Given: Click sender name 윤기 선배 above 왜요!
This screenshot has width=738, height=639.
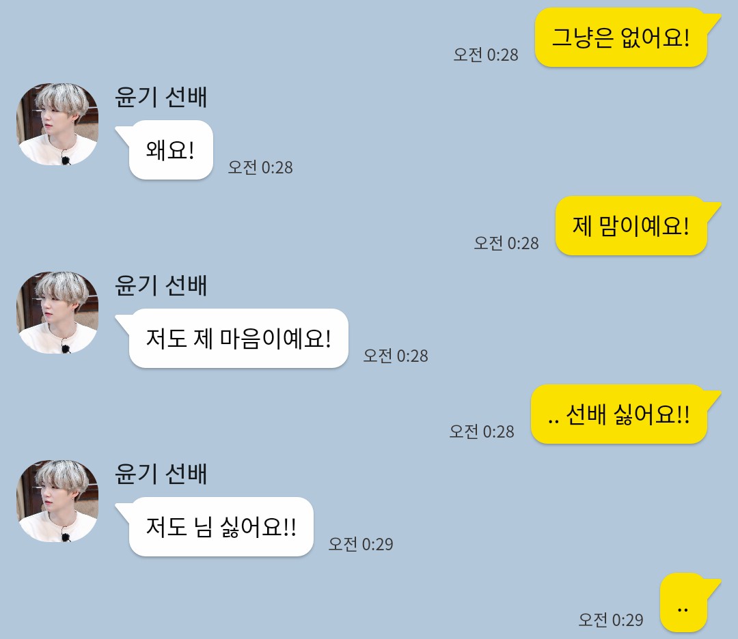Looking at the screenshot, I should pos(161,98).
